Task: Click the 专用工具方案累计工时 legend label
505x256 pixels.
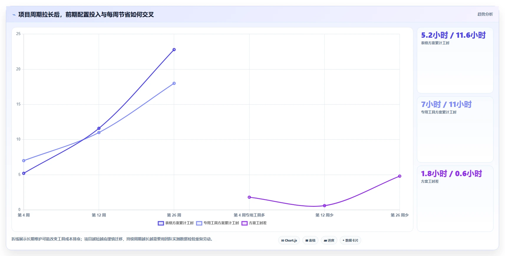Action: [221, 223]
